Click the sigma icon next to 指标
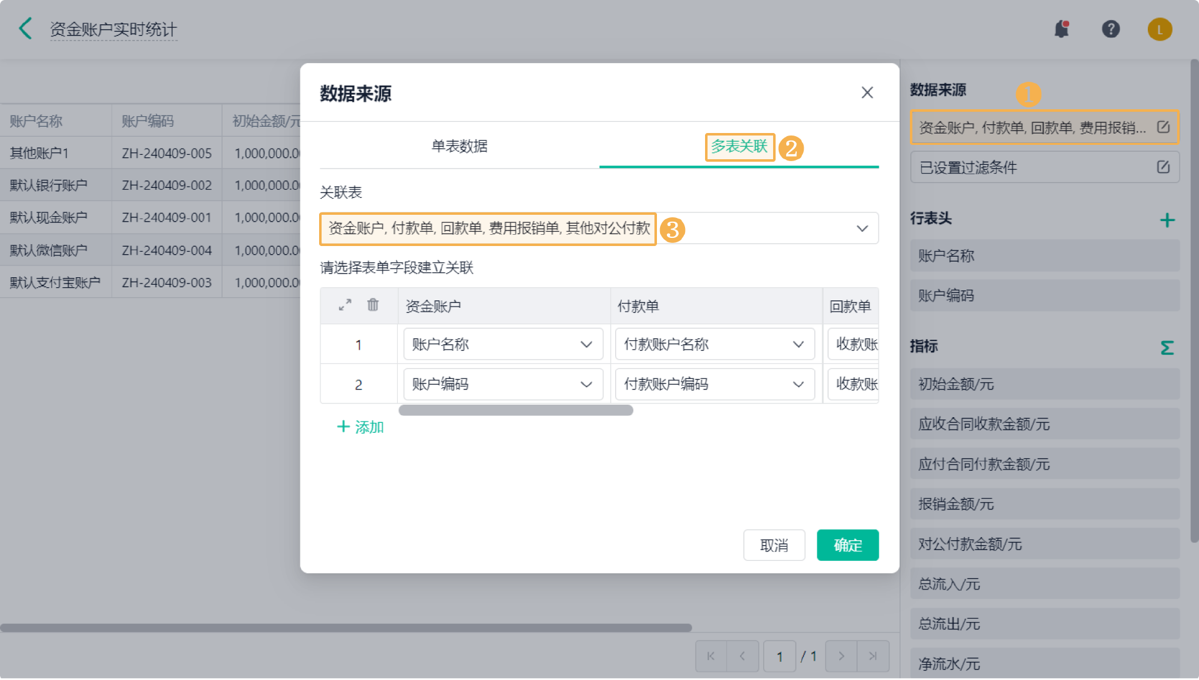Screen dimensions: 1199x680 point(1167,347)
